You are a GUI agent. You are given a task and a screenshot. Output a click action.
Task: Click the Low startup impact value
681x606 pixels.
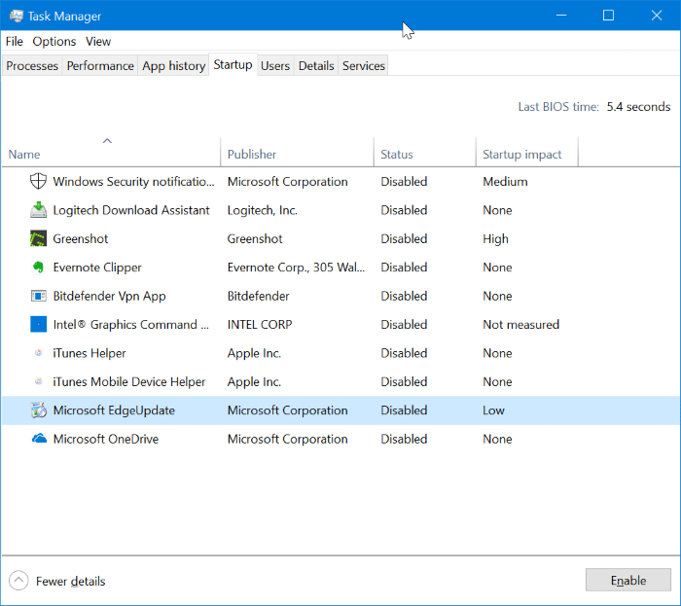[x=493, y=410]
